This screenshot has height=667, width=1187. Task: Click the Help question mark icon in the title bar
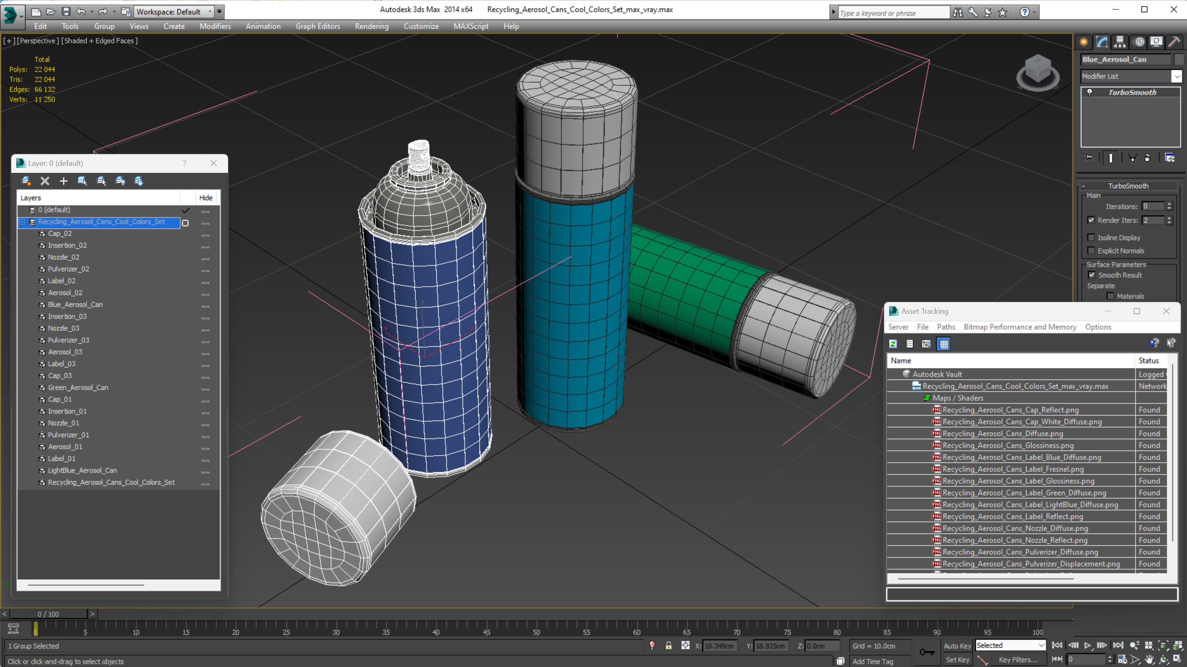point(1024,12)
